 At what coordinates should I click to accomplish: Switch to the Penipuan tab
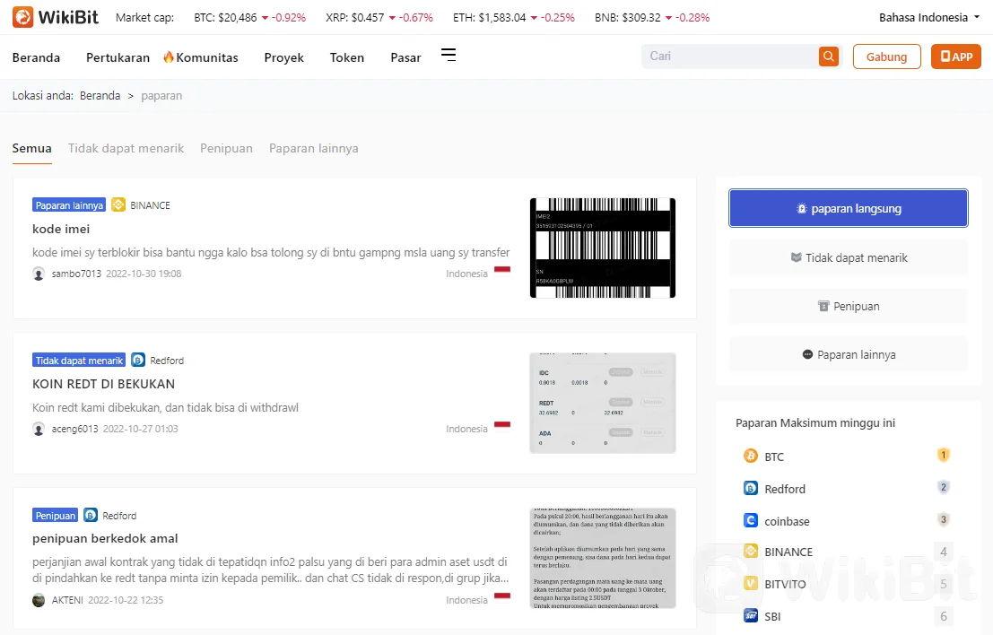point(226,148)
